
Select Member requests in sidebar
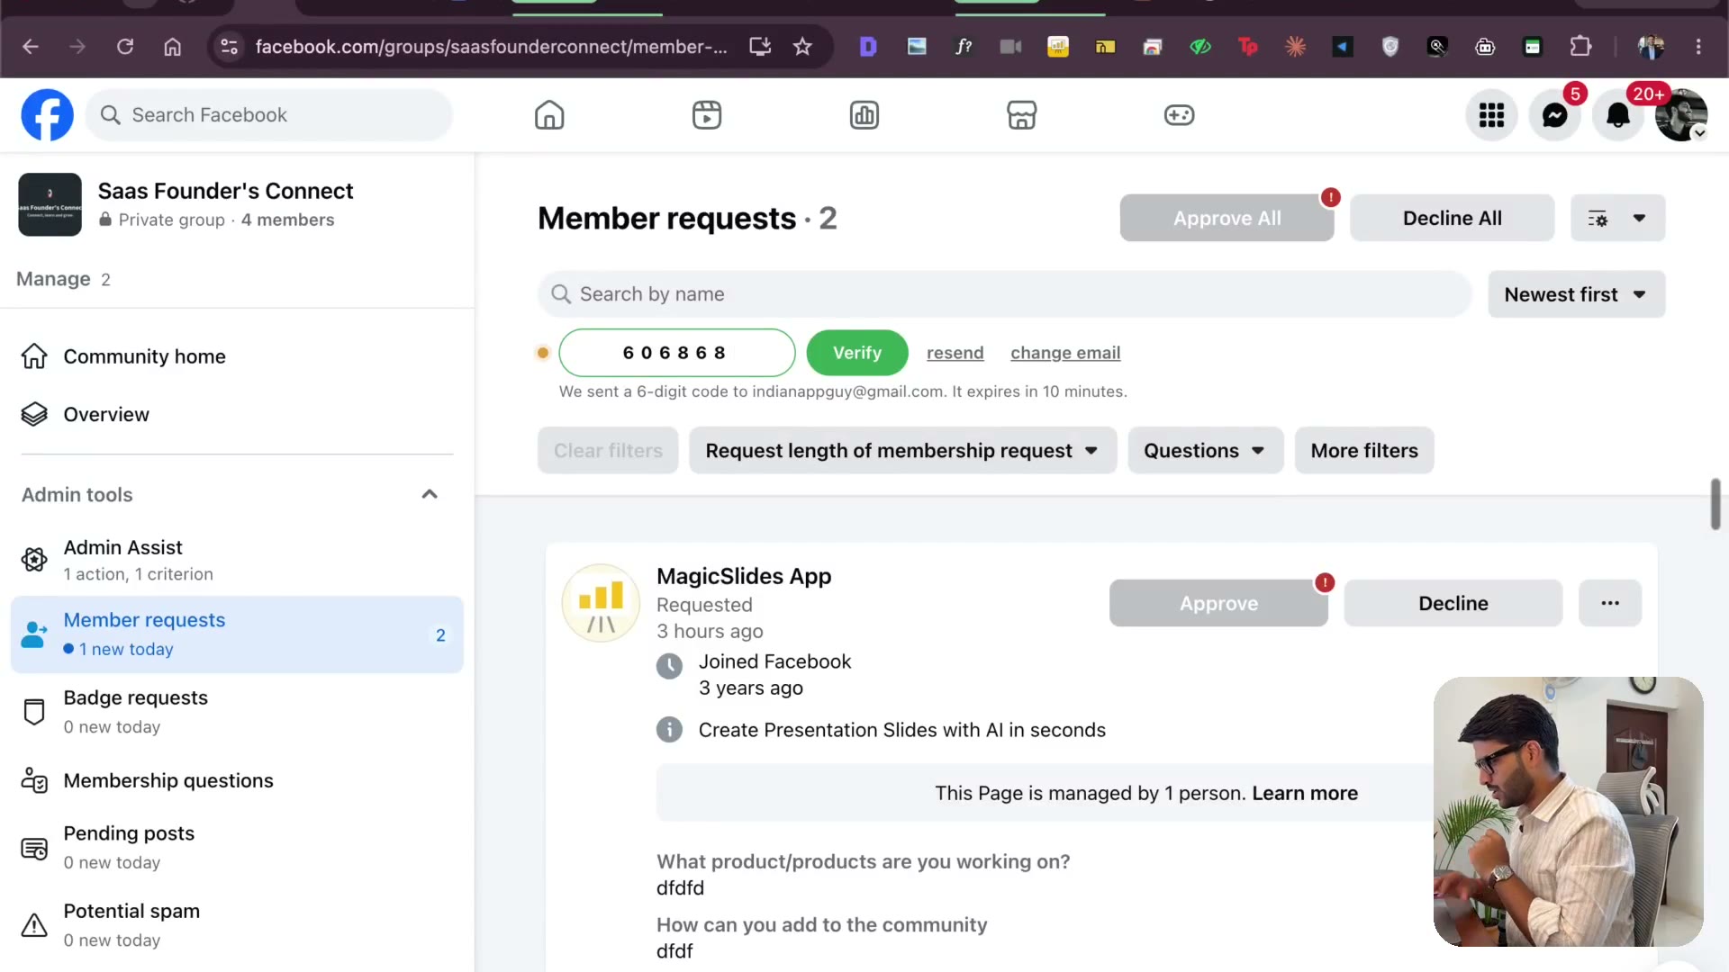coord(237,634)
